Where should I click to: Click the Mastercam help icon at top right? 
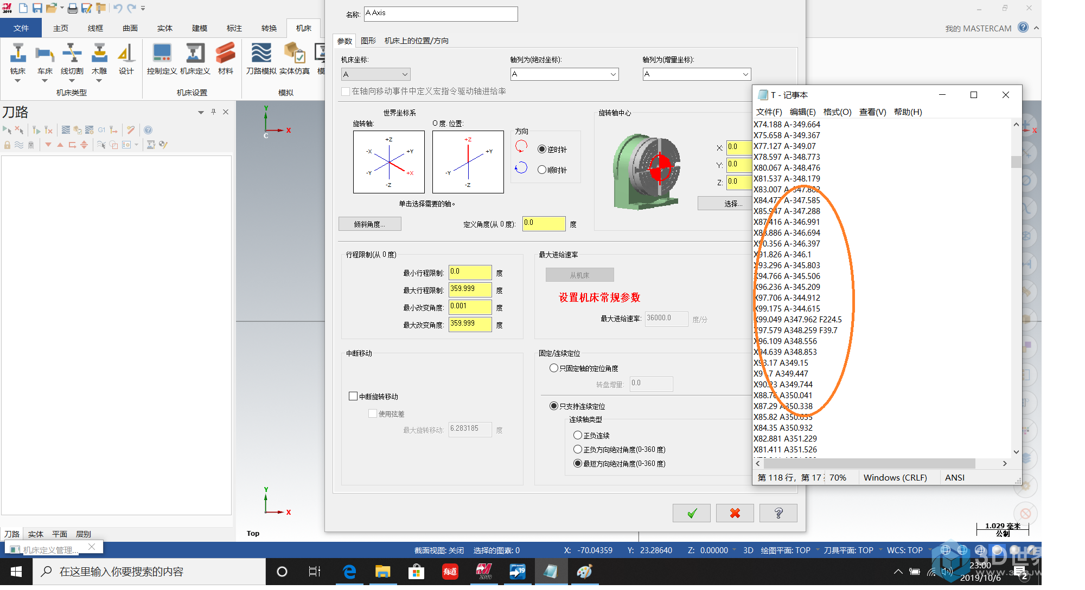point(1023,28)
